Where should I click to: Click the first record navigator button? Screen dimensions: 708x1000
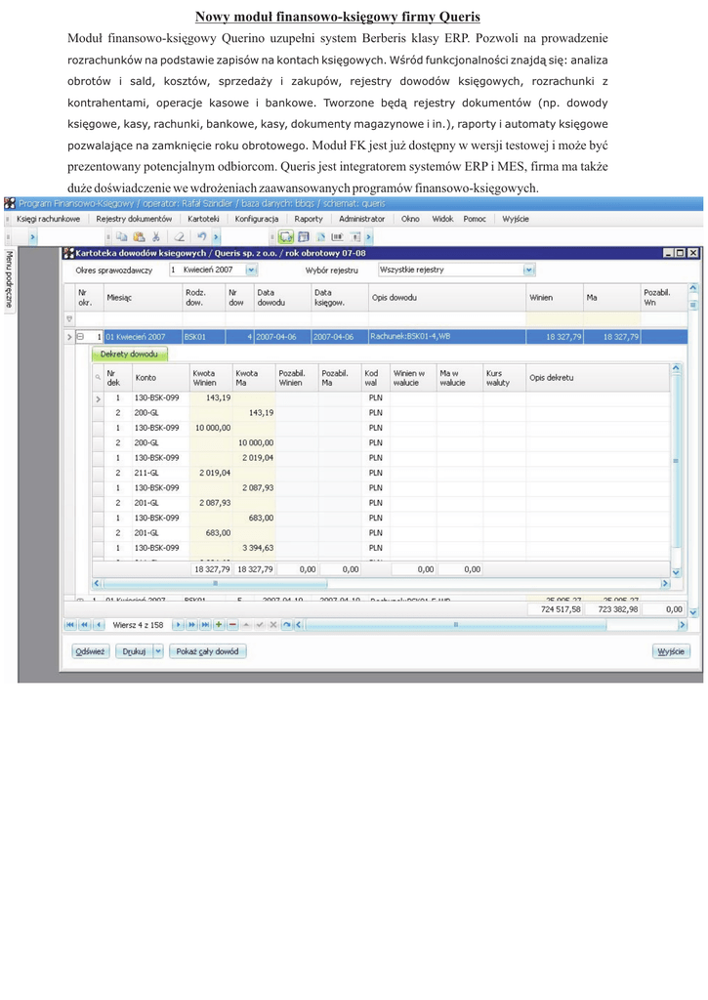[x=69, y=624]
